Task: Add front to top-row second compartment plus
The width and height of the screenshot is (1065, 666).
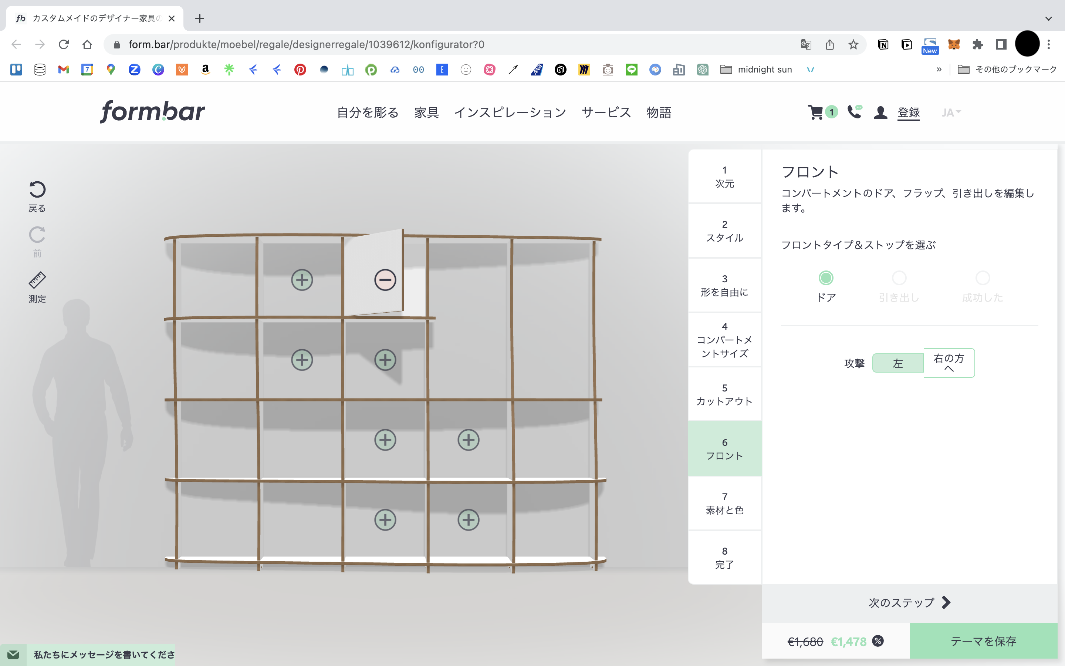Action: coord(302,280)
